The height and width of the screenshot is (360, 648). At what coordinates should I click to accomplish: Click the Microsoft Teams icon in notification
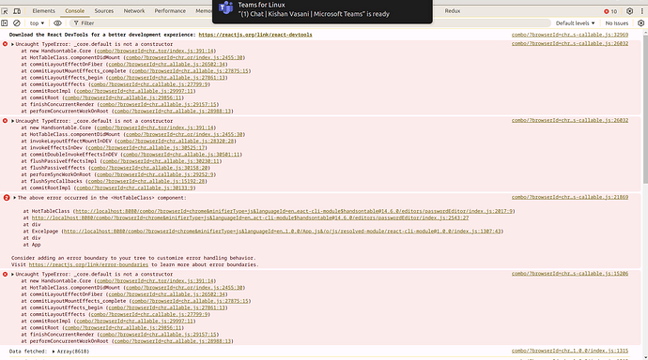coord(225,7)
